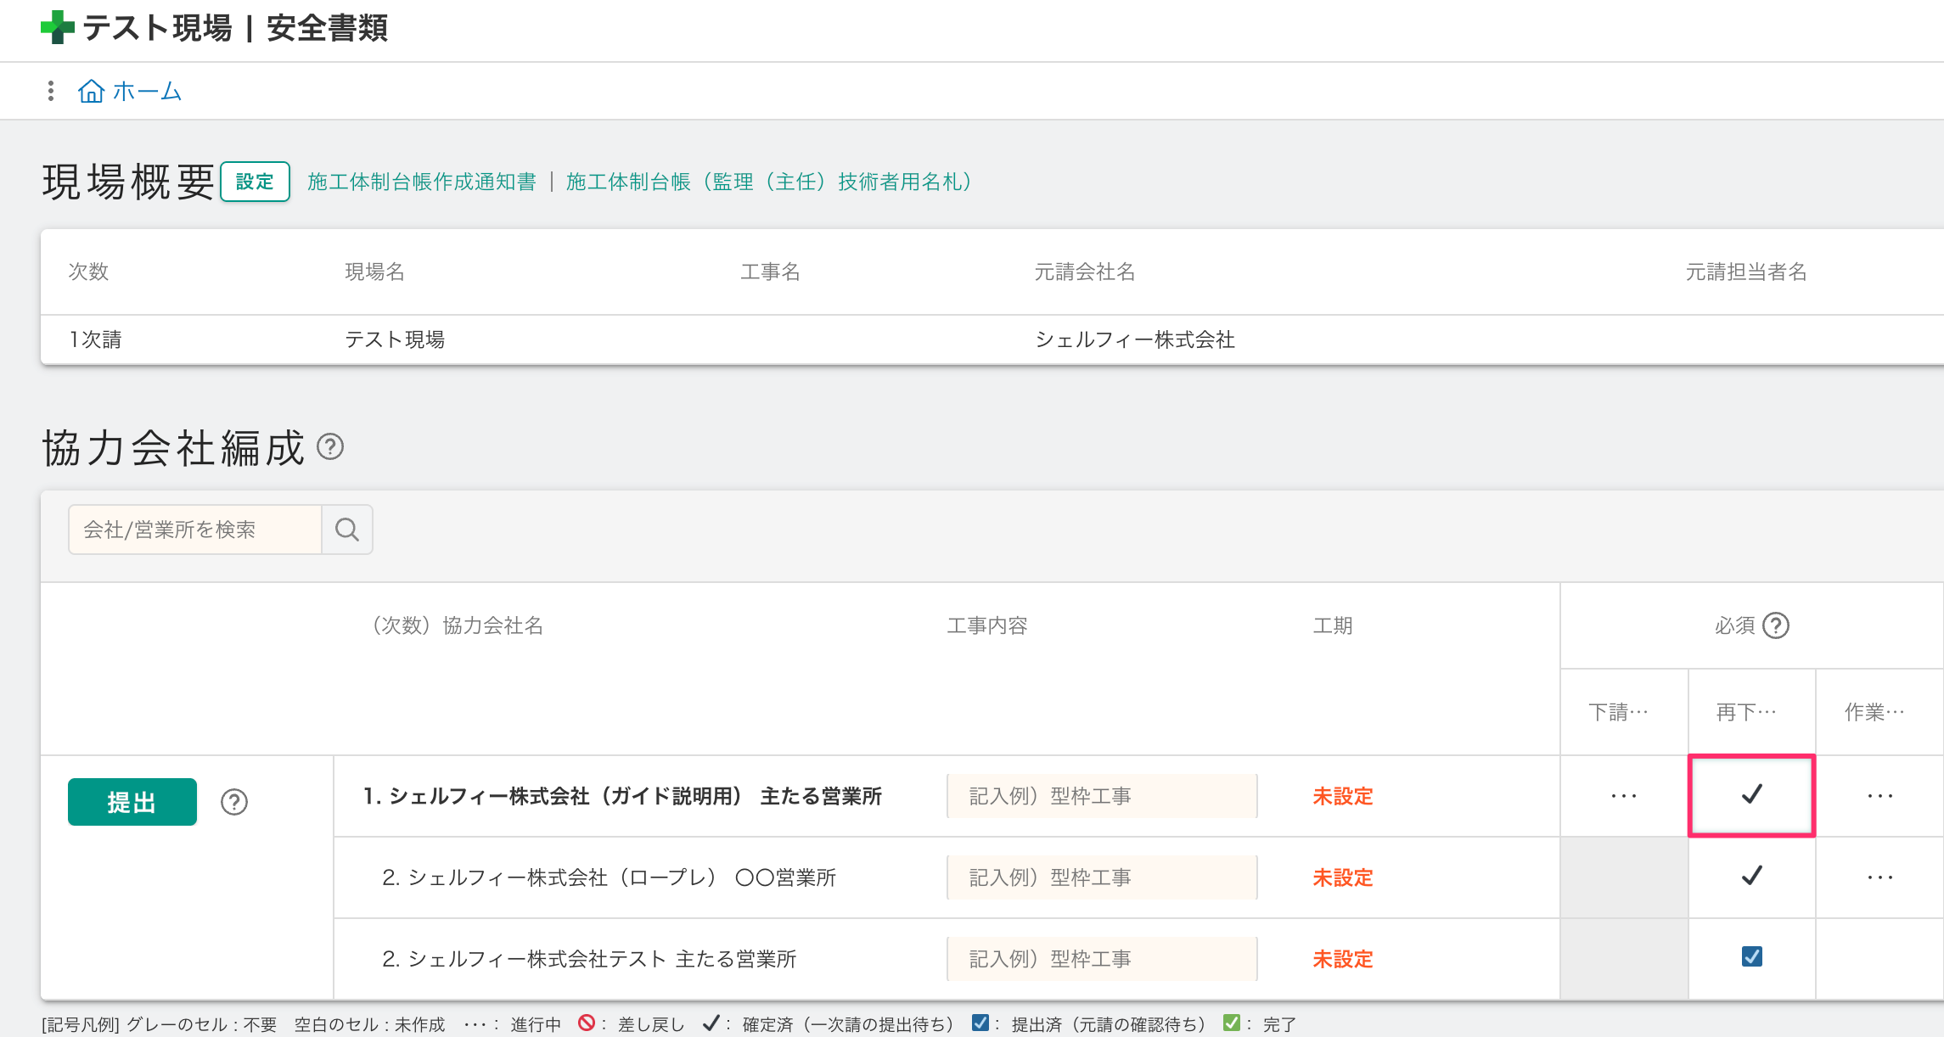
Task: Open the 設定 settings button
Action: click(255, 181)
